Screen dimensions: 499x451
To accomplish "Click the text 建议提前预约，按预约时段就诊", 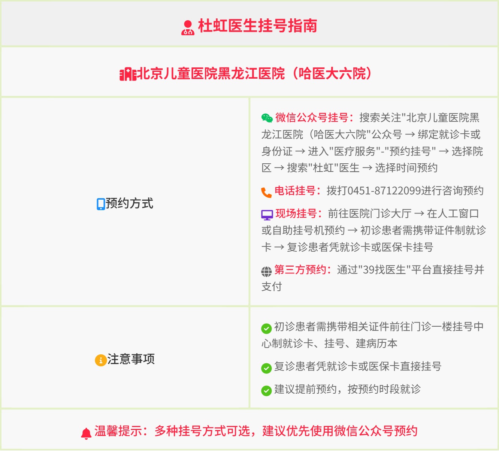I will pos(347,389).
